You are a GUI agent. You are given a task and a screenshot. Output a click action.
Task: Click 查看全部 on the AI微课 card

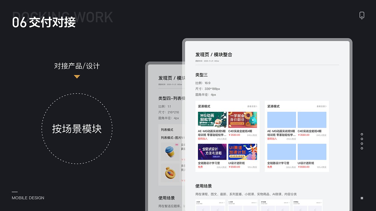pos(255,203)
